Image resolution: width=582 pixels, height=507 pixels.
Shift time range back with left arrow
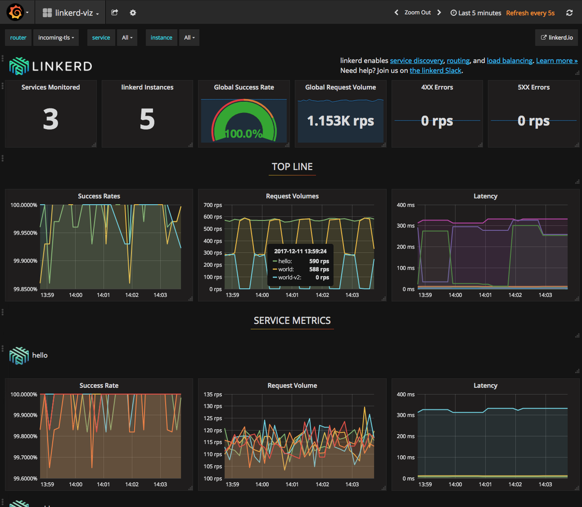click(x=396, y=13)
